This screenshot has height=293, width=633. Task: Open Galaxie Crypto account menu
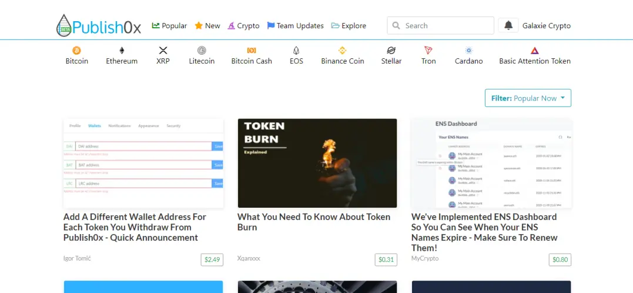tap(546, 26)
